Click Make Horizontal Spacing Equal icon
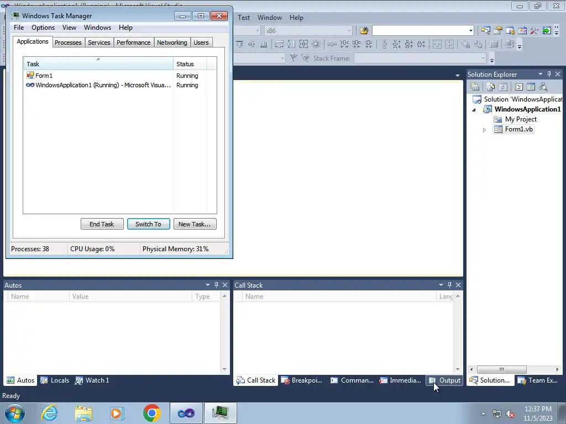 click(x=332, y=44)
